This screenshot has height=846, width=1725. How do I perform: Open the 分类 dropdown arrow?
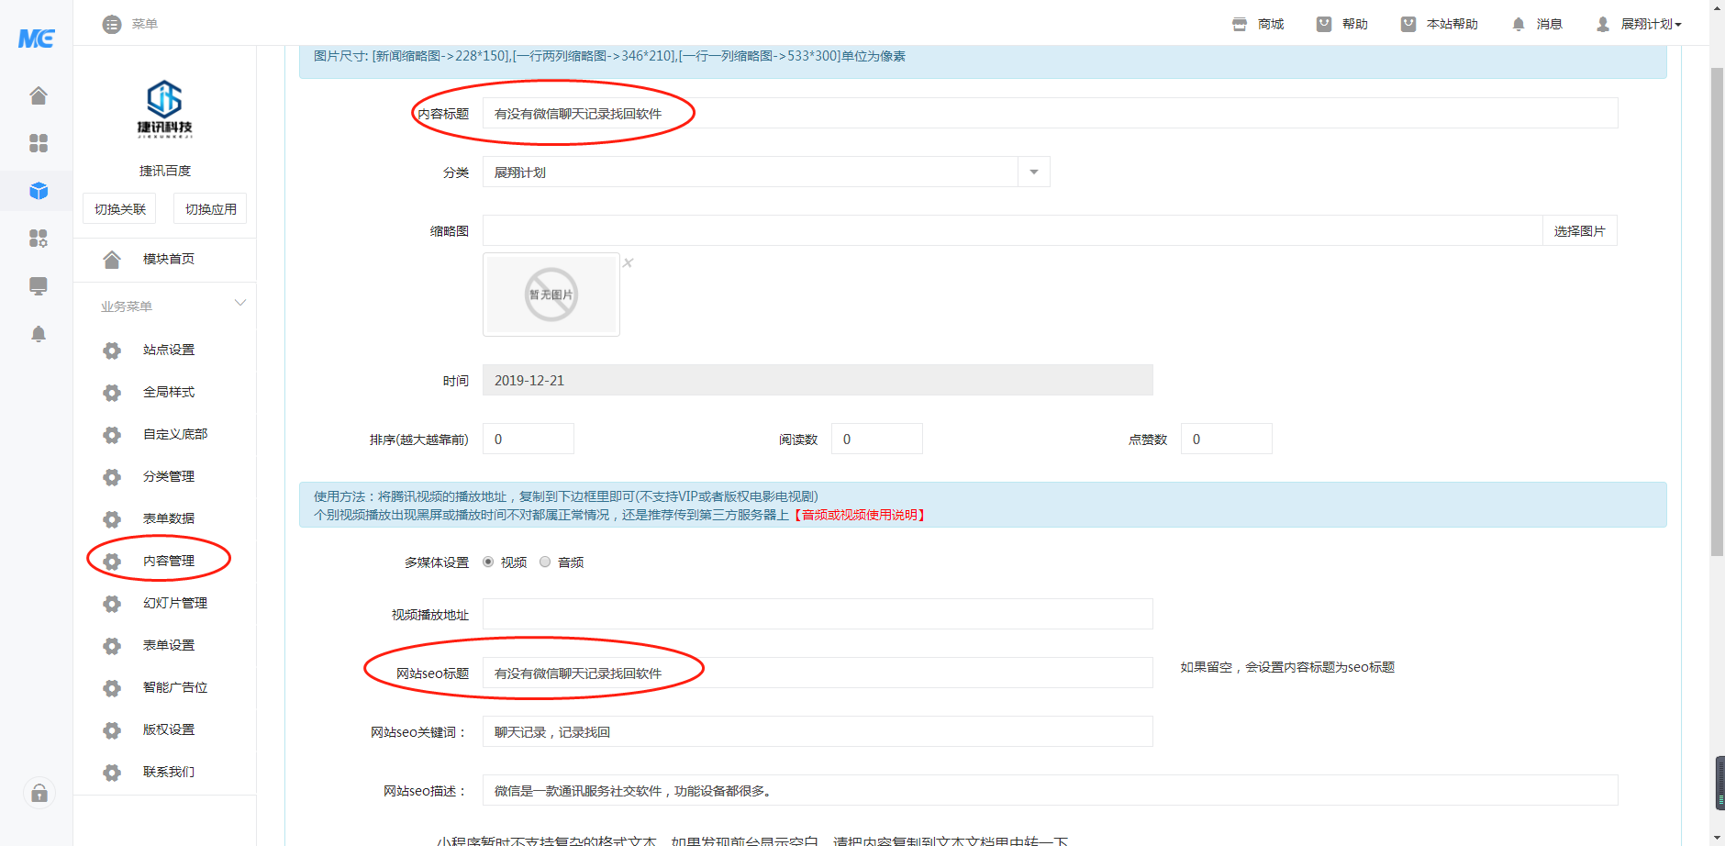(x=1034, y=173)
